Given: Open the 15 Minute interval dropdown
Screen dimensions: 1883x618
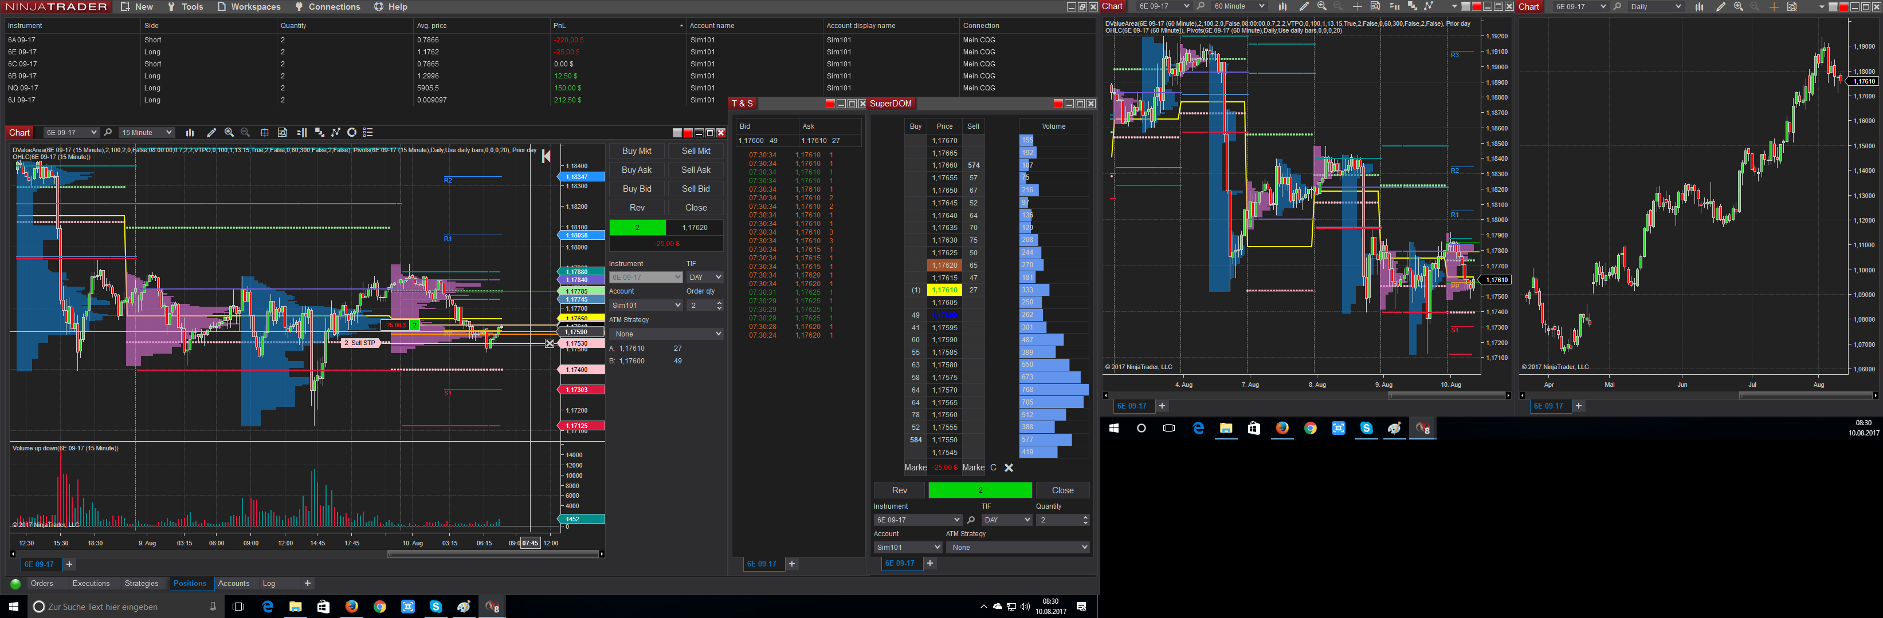Looking at the screenshot, I should coord(146,132).
